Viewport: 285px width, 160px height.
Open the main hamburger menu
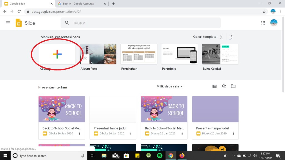pos(8,23)
